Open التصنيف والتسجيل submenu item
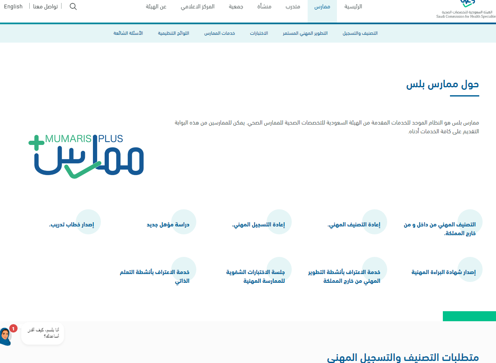The image size is (496, 363). point(360,33)
